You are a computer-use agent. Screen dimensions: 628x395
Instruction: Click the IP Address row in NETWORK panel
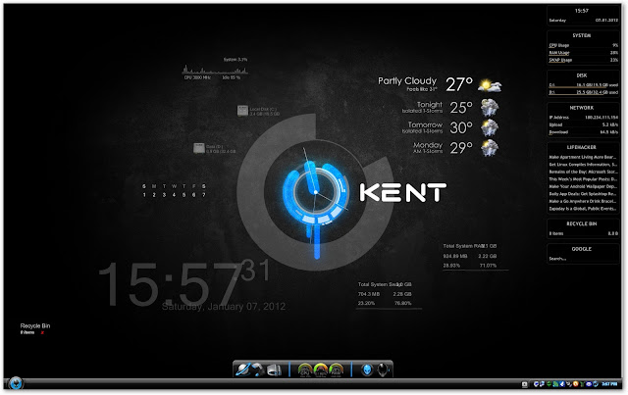click(583, 118)
